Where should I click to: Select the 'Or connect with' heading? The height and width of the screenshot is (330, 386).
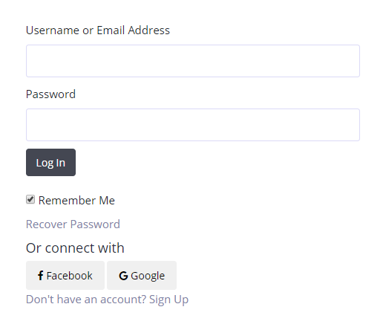coord(75,247)
